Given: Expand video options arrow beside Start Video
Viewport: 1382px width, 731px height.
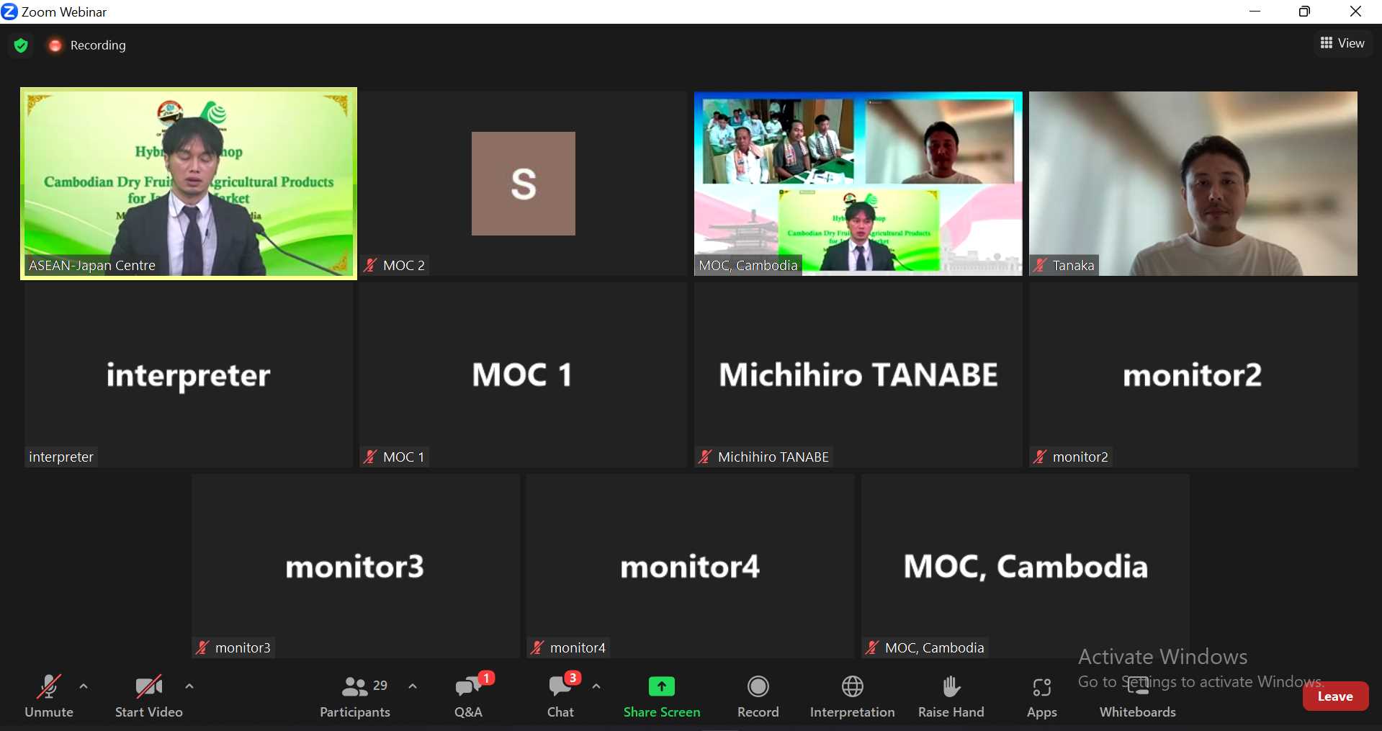Looking at the screenshot, I should [189, 686].
